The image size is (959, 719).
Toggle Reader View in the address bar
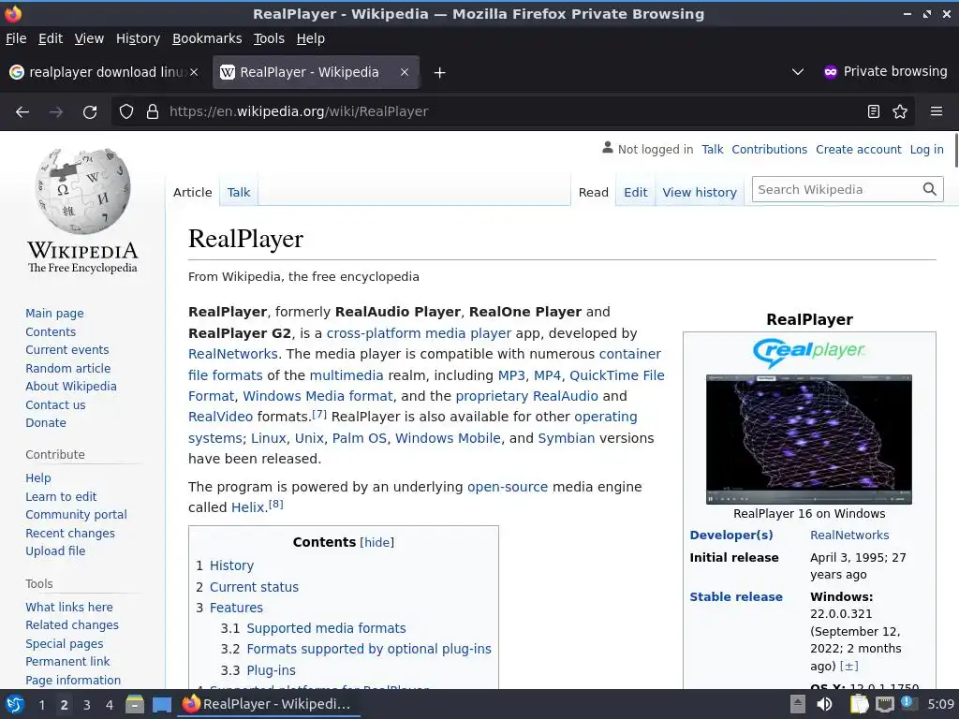pos(874,111)
